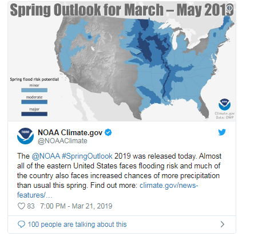The width and height of the screenshot is (254, 236).
Task: Click the info icon on the map image
Action: (x=229, y=8)
